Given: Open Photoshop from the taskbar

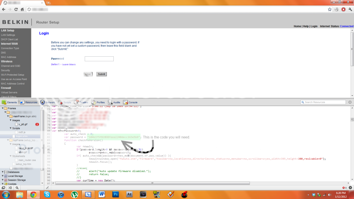Looking at the screenshot, I should click(x=115, y=195).
